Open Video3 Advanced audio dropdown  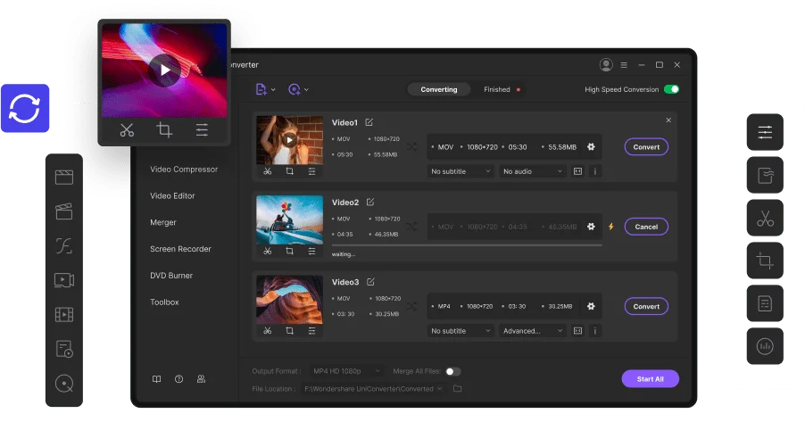[x=533, y=331]
